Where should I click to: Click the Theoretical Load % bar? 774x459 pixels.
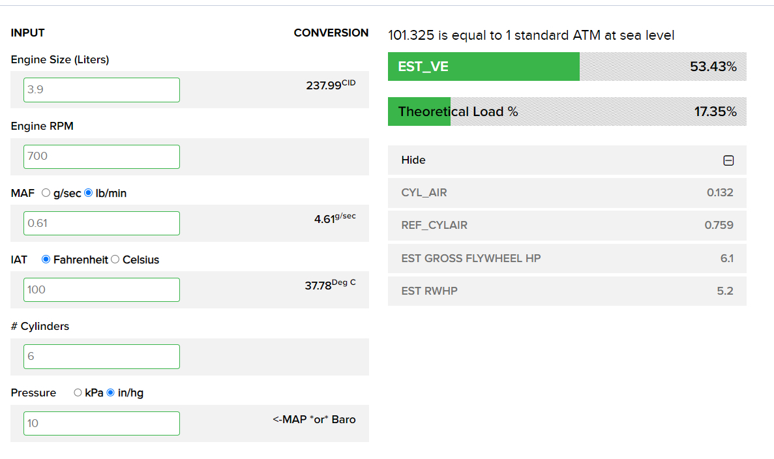567,111
